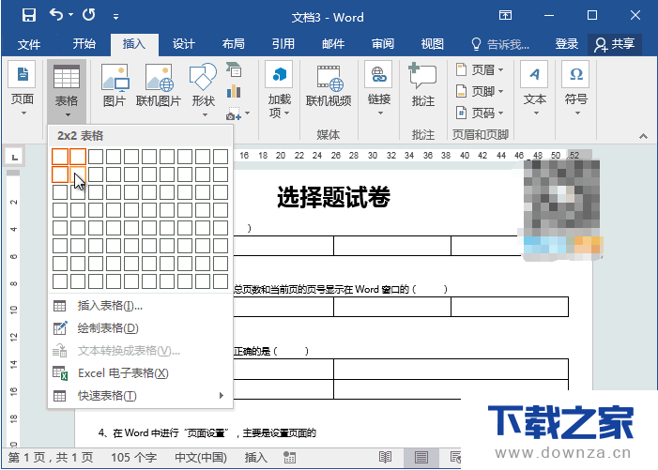Switch to Print Layout view
The width and height of the screenshot is (658, 470).
tap(421, 458)
